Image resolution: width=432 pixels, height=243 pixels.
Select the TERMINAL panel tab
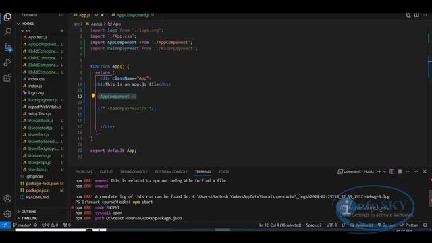click(x=203, y=171)
